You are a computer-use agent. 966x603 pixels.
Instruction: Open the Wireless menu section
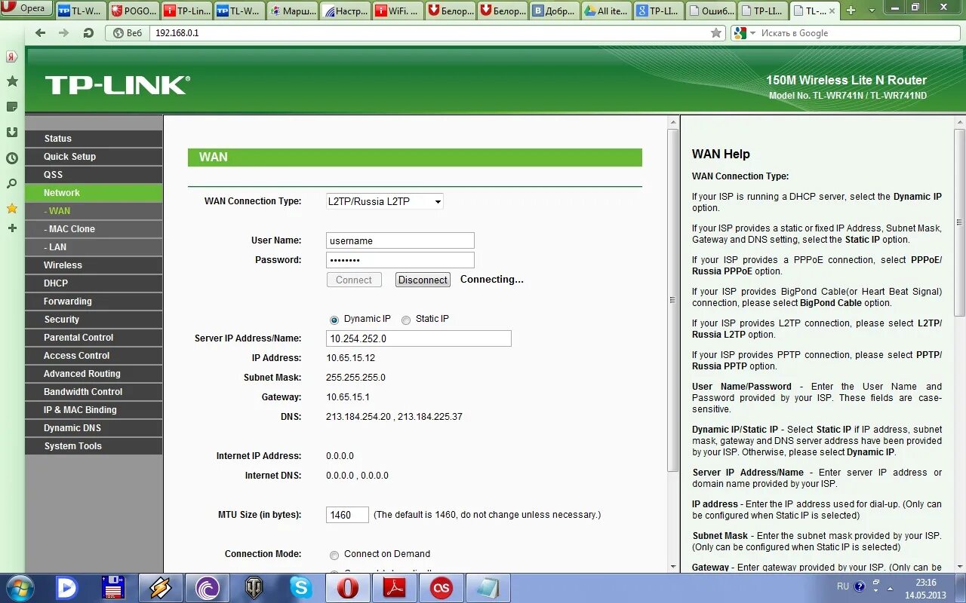94,265
